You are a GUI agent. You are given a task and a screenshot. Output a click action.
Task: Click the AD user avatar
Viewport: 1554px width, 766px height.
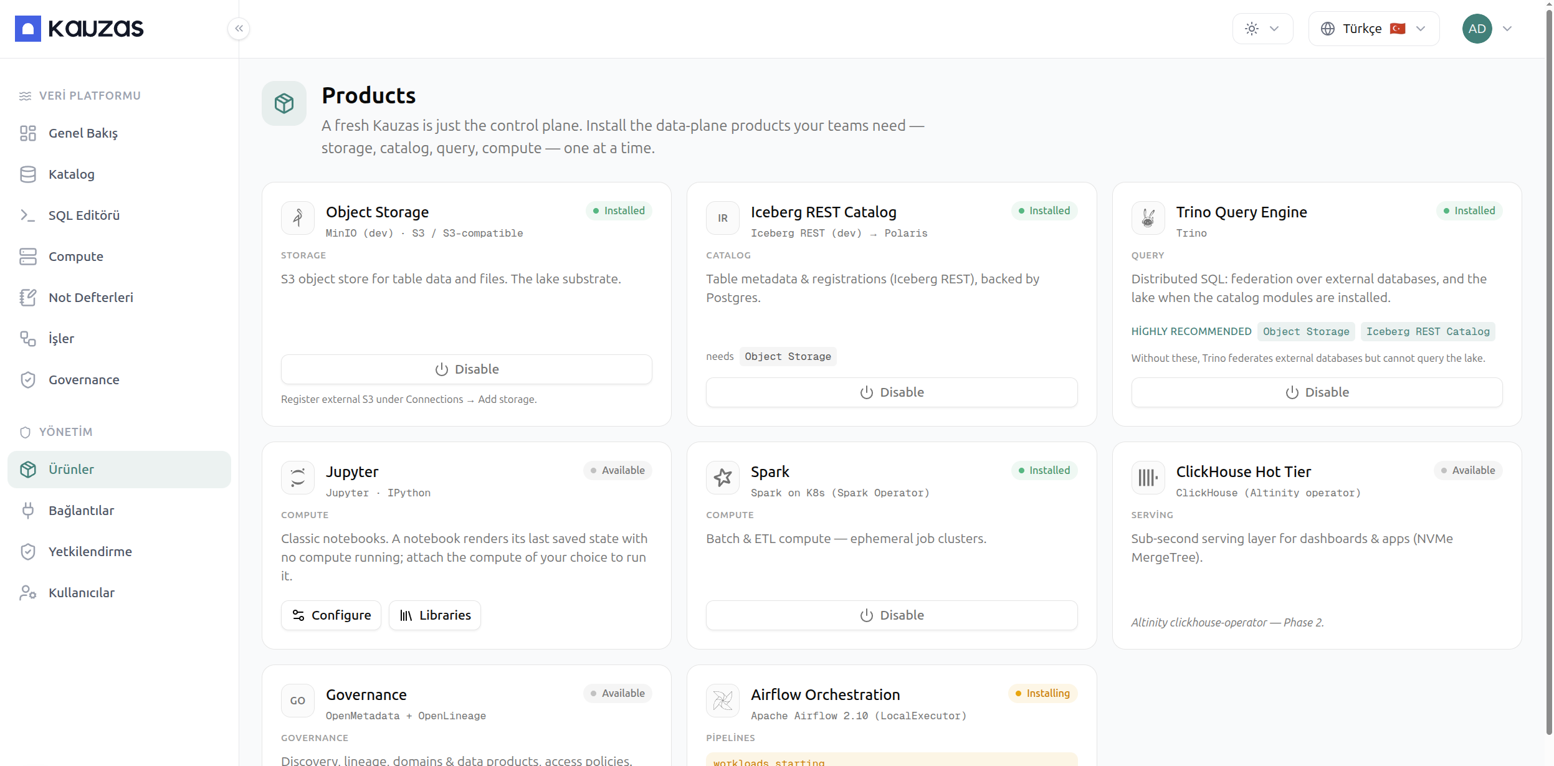1477,29
